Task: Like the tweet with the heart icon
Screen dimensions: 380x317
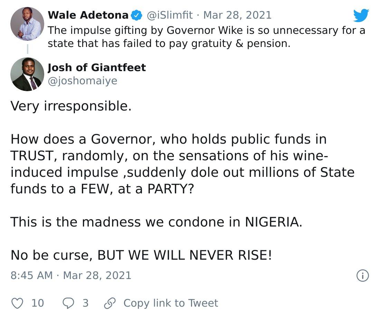Action: (x=17, y=303)
